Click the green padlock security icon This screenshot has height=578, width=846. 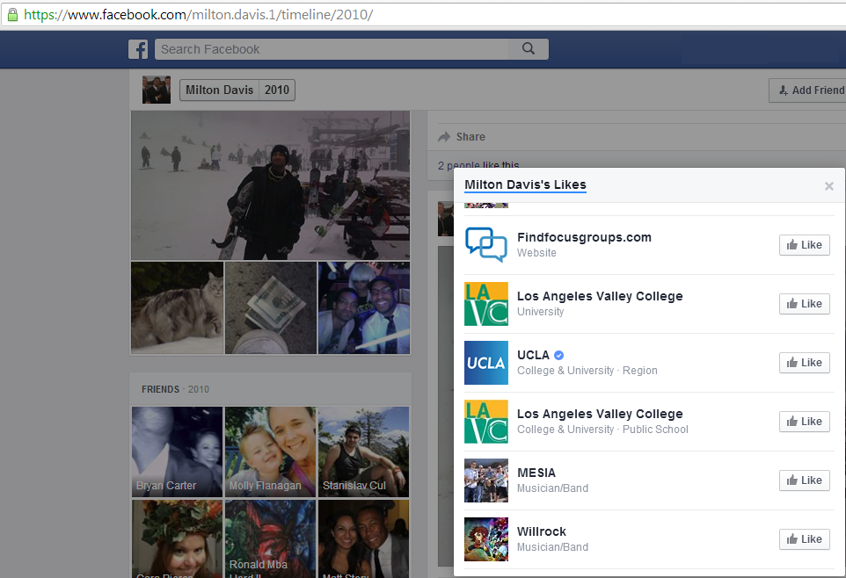[x=12, y=15]
